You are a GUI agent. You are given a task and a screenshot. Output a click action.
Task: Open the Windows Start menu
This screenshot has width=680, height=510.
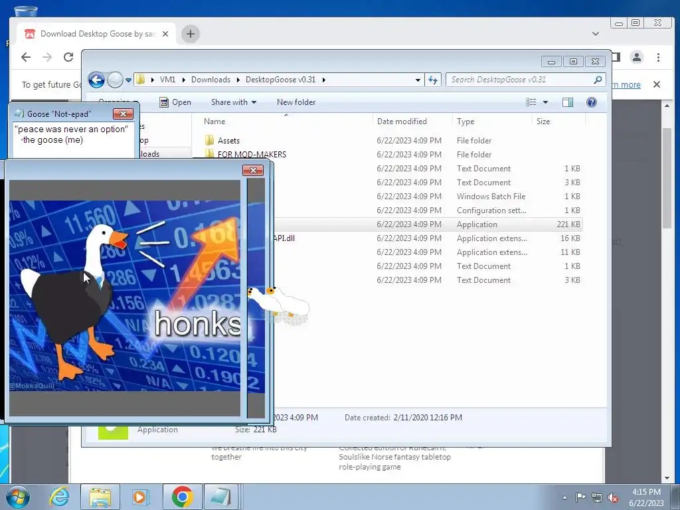(x=18, y=497)
